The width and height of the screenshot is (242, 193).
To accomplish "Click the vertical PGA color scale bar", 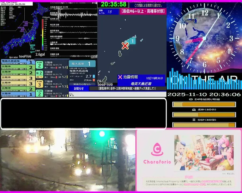I will point(43,35).
